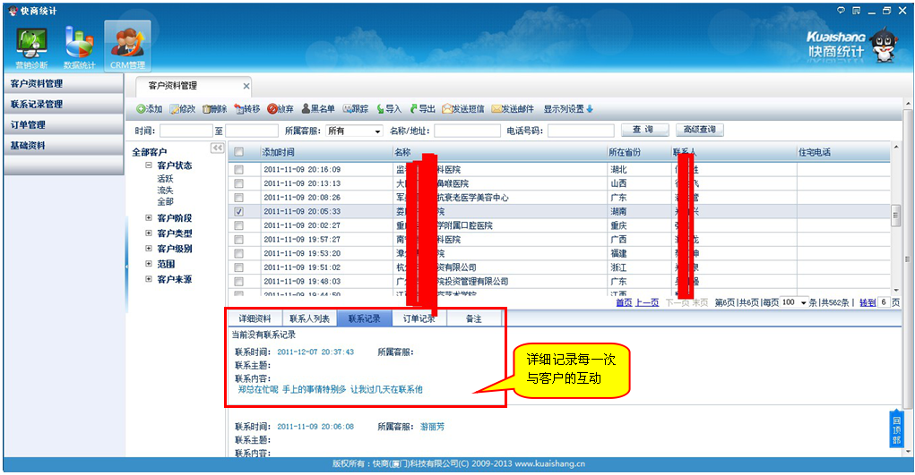
Task: Click the 修改 (Edit) toolbar icon
Action: [x=174, y=109]
